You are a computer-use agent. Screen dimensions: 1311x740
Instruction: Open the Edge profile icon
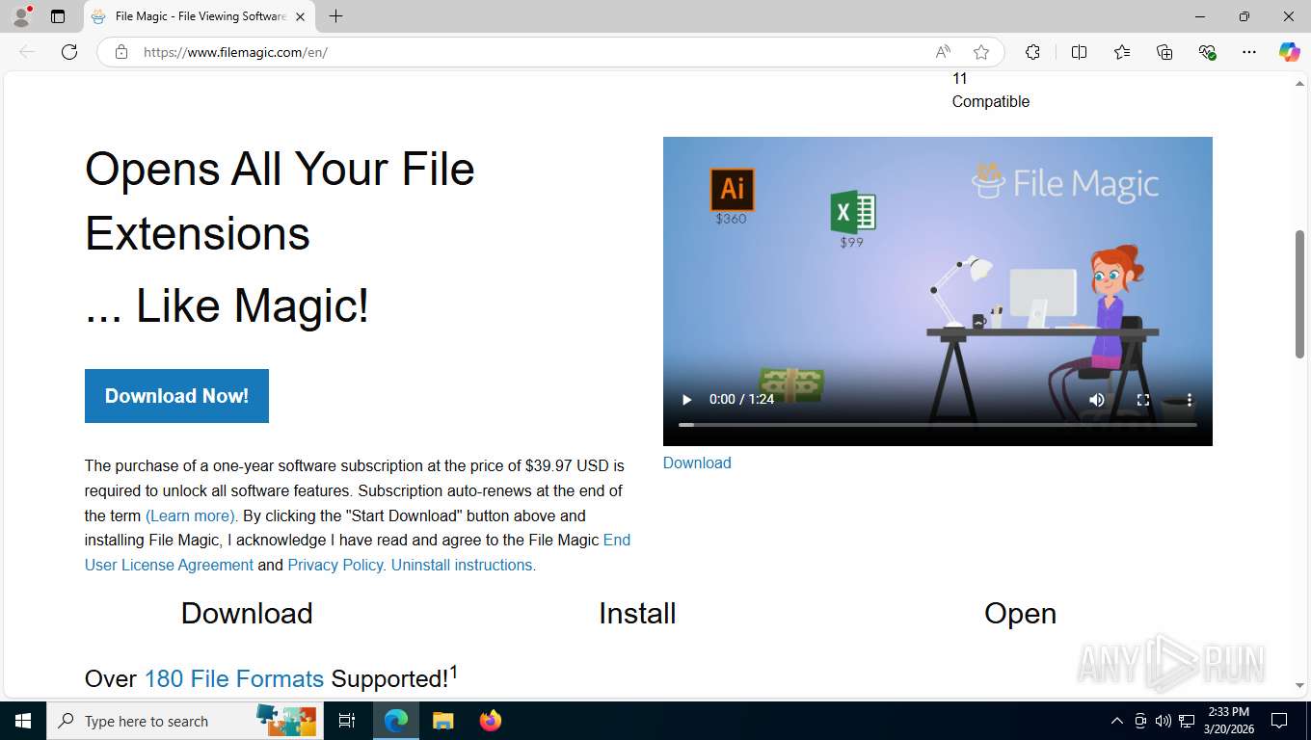[x=21, y=16]
